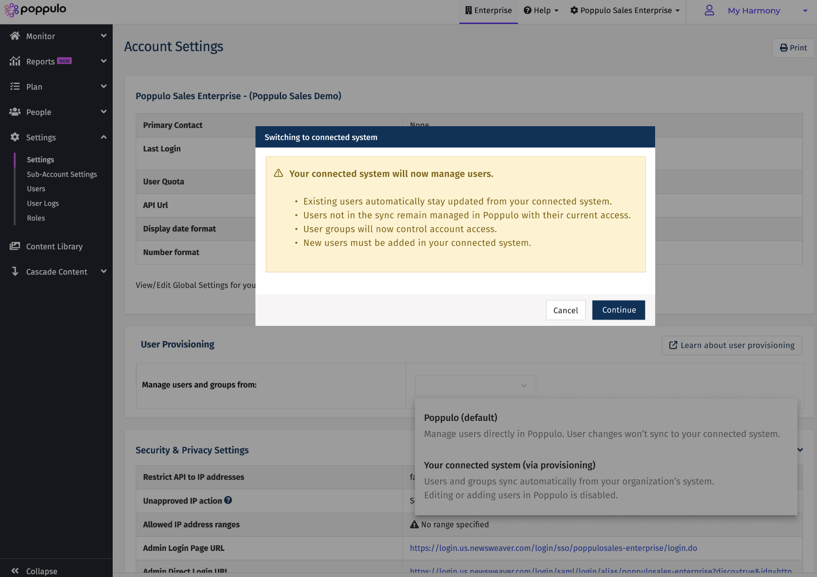Click the People group icon

15,112
